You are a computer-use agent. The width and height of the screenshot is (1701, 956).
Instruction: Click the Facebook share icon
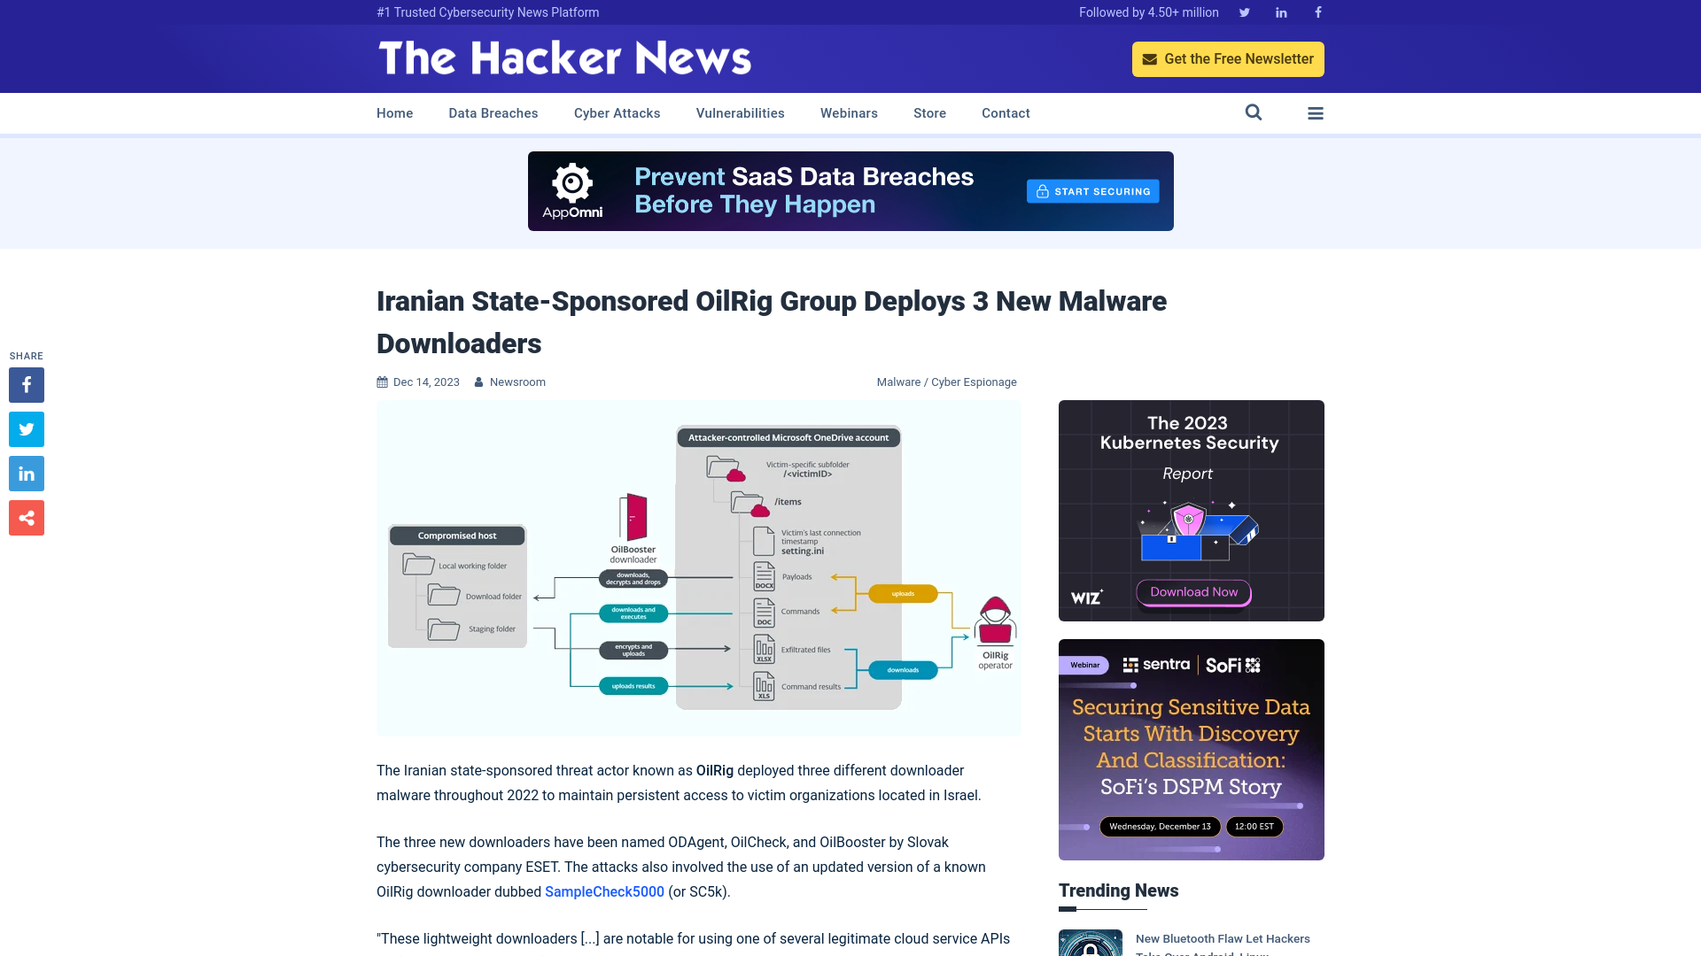pos(26,385)
